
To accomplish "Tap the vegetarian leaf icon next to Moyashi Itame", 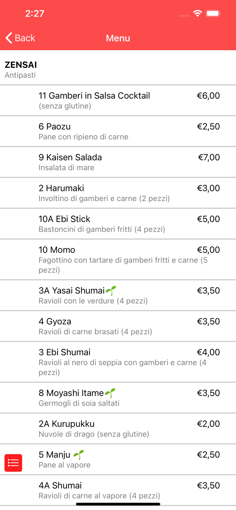I will point(110,393).
